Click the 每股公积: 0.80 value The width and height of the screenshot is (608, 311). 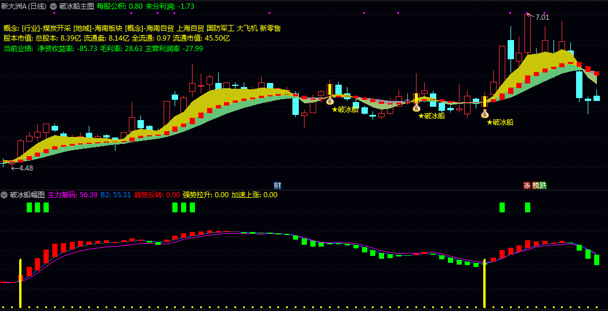pos(120,6)
